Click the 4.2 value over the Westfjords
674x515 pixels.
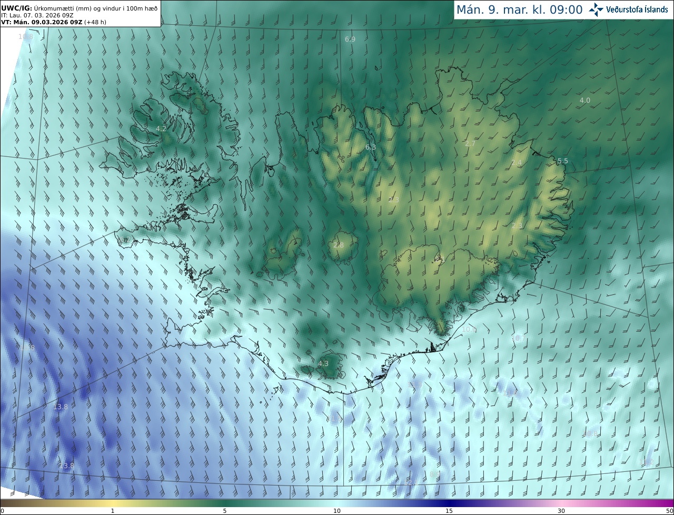coord(161,128)
